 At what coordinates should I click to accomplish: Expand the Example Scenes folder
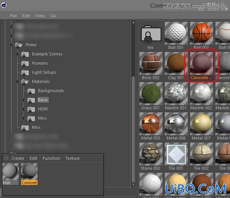click(x=18, y=54)
